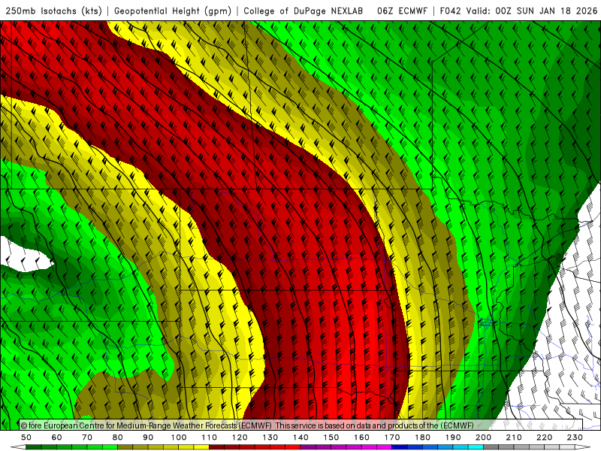601x451 pixels.
Task: Click the bright cyan swatch left of 200
Action: tap(476, 447)
